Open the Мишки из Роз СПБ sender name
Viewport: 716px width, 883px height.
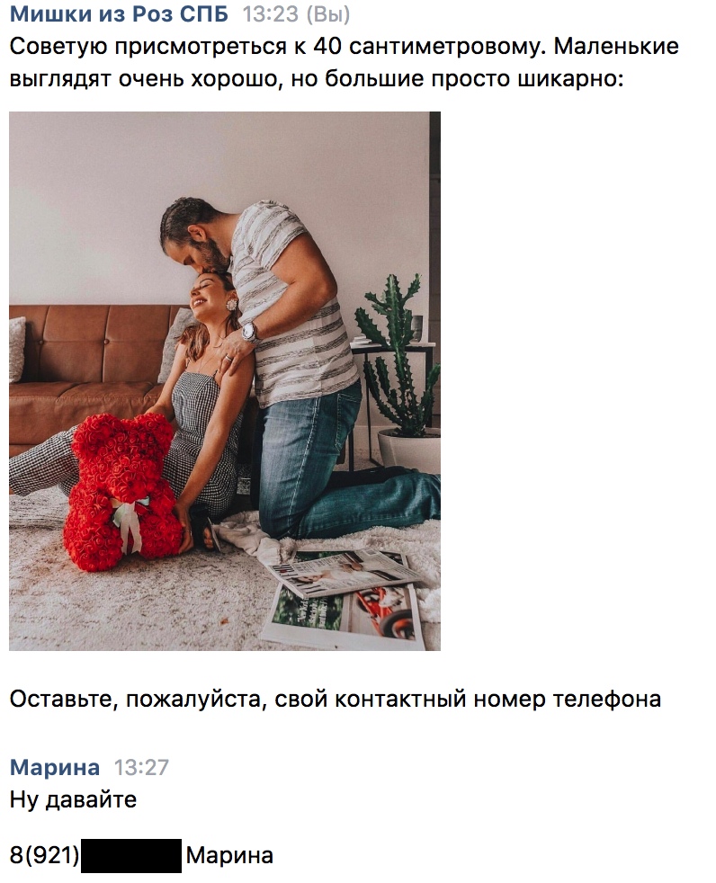coord(119,14)
